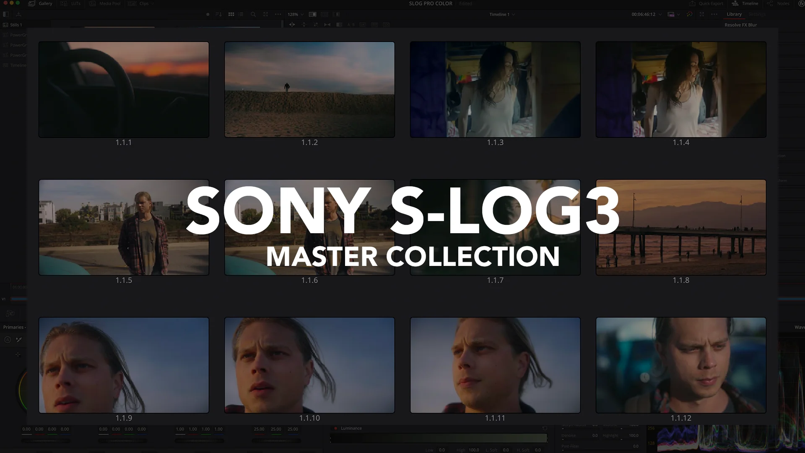
Task: Switch gallery to list view
Action: click(241, 14)
